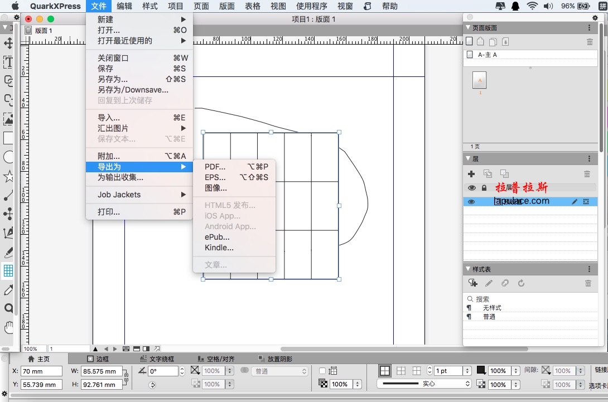Screen dimensions: 608x402
Task: Toggle the proportion lock between W and H
Action: click(127, 377)
